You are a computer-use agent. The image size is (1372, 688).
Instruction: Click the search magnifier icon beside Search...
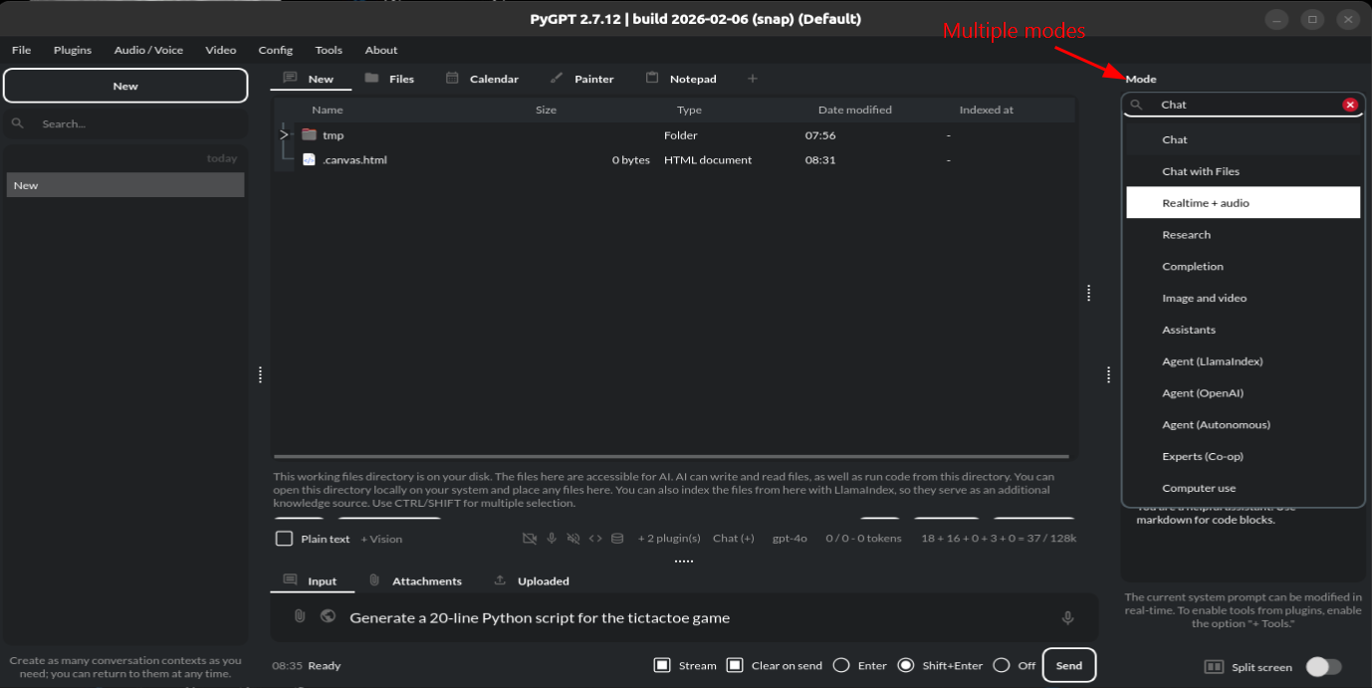(17, 123)
